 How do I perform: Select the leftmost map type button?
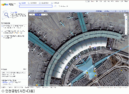pos(32,15)
